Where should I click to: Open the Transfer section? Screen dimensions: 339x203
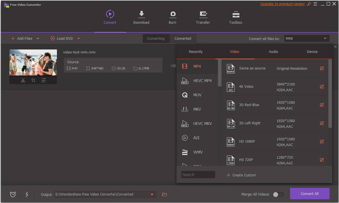pyautogui.click(x=203, y=17)
